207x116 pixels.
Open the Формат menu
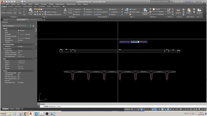(30, 4)
